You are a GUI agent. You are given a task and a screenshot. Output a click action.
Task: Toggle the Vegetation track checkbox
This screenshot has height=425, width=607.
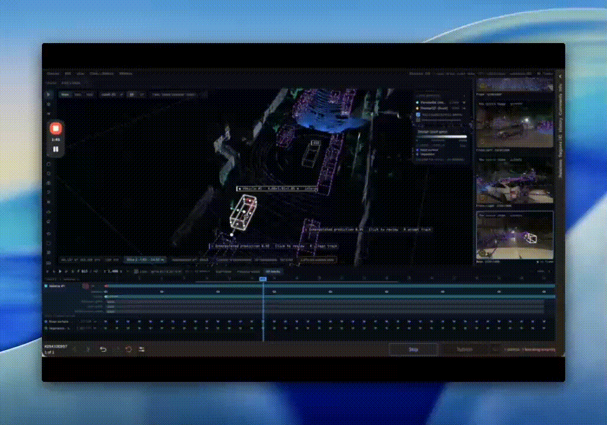point(45,328)
